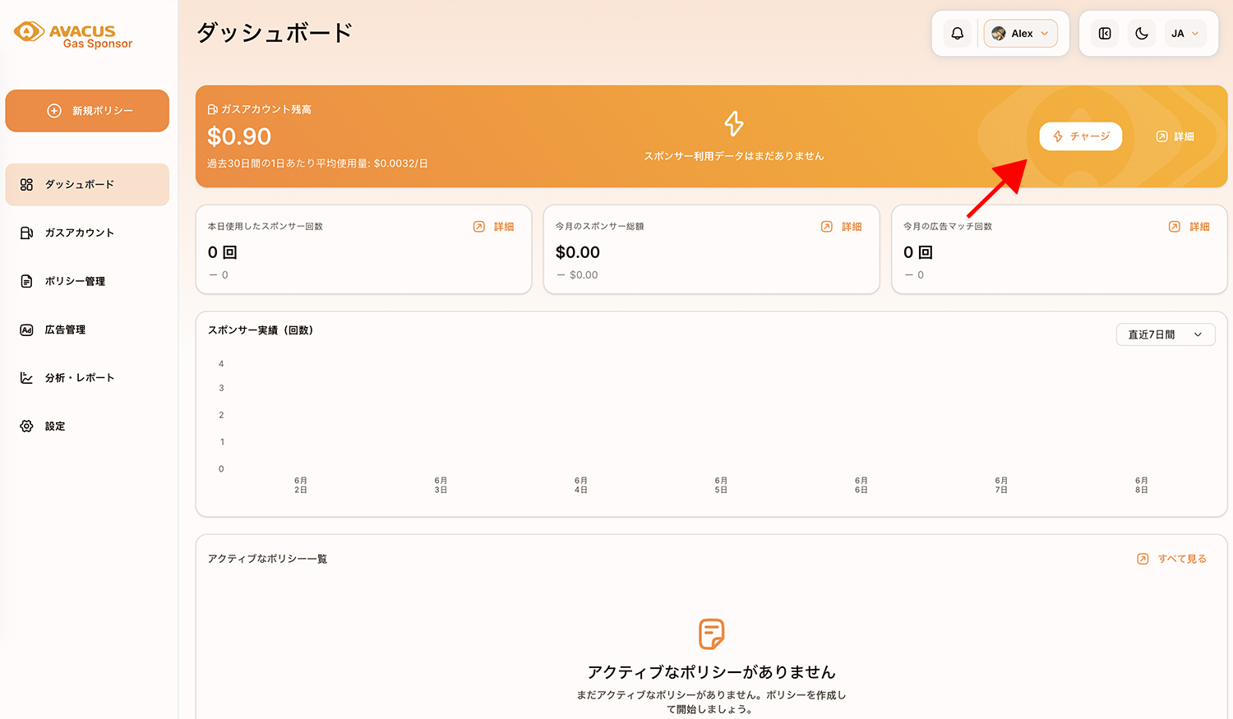
Task: Click the chart analytics icon in sidebar
Action: pos(26,378)
